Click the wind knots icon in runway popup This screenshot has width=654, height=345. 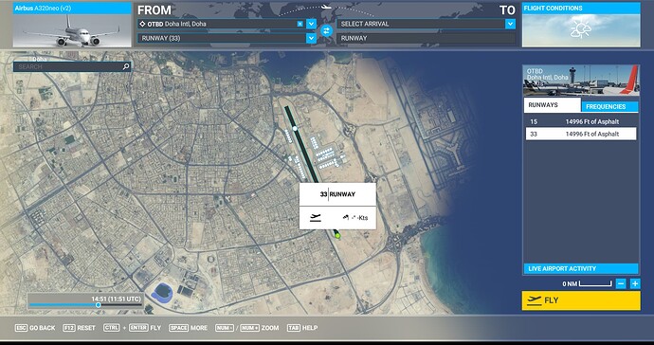click(346, 217)
